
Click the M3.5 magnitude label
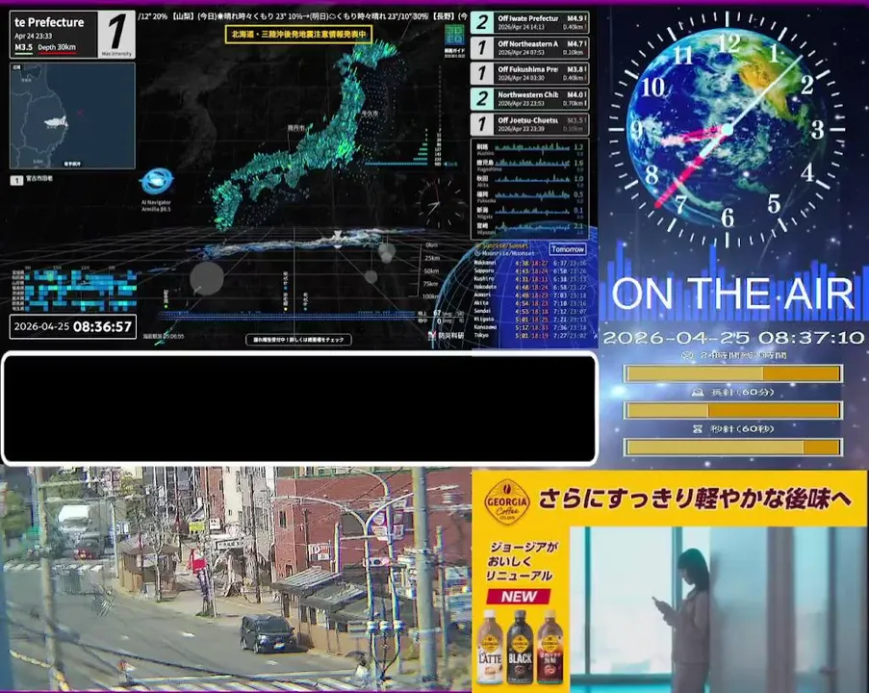pyautogui.click(x=23, y=48)
